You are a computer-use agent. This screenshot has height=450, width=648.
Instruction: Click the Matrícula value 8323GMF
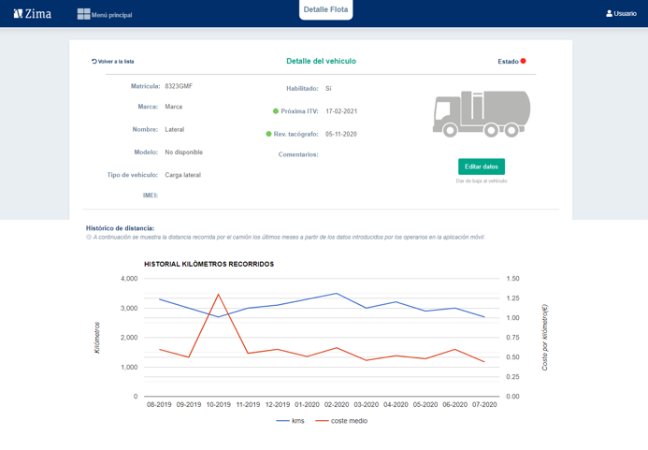click(179, 86)
